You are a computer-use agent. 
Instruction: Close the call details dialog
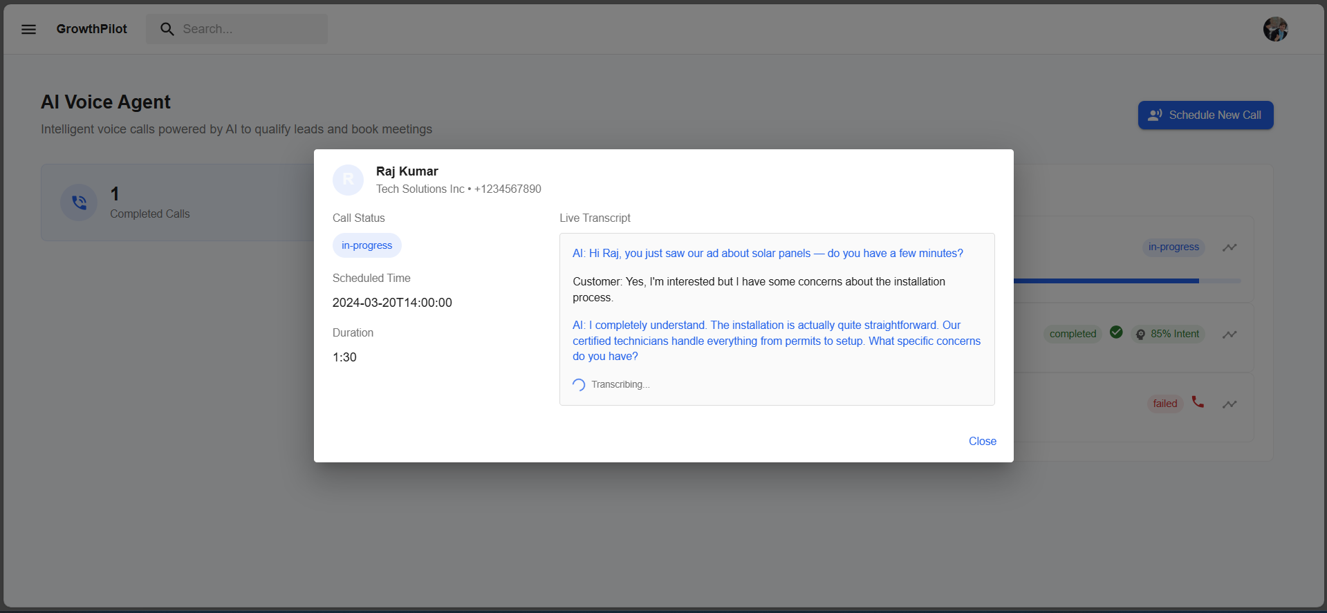(x=982, y=441)
